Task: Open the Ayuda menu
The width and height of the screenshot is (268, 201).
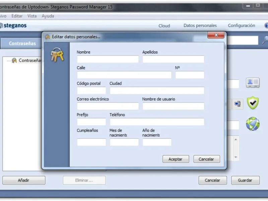Action: point(48,16)
